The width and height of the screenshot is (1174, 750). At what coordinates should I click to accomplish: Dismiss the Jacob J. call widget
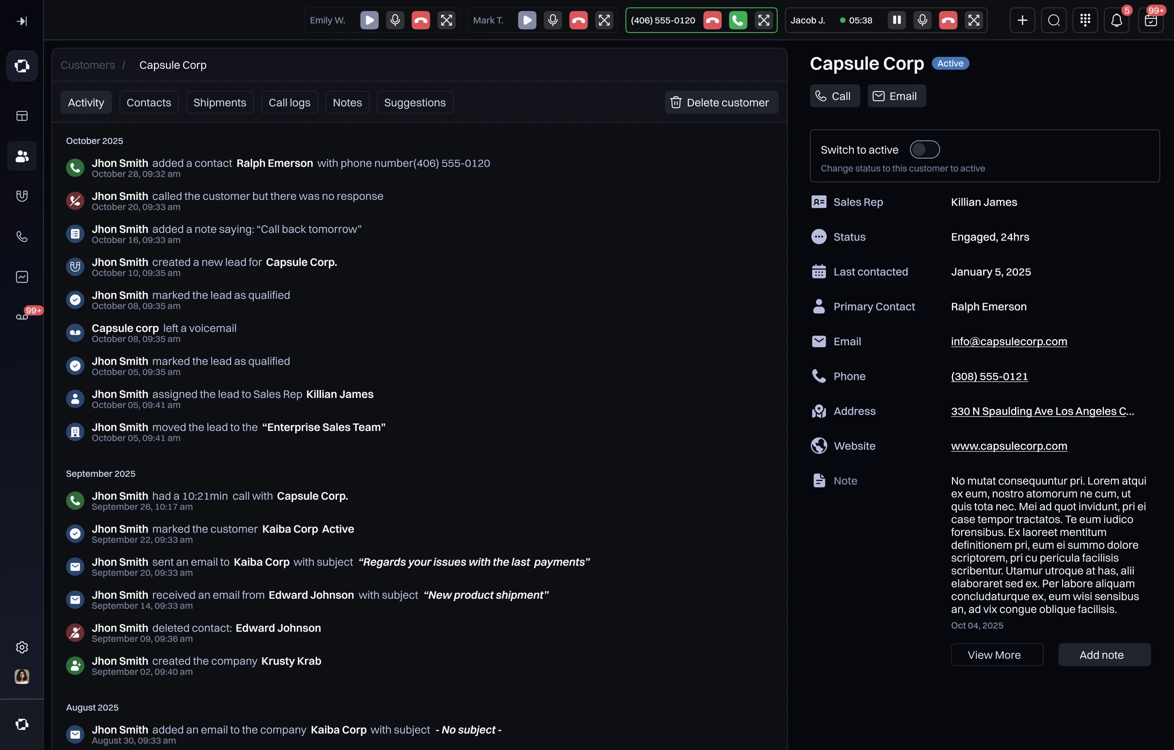[x=974, y=20]
